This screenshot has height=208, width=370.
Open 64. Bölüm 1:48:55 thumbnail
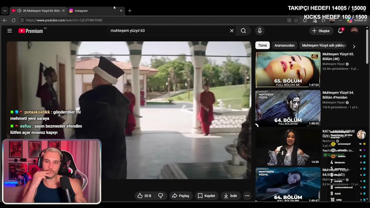coord(288,108)
